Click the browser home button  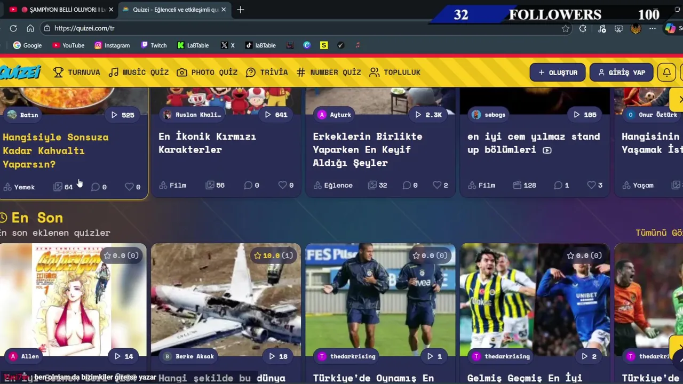30,28
